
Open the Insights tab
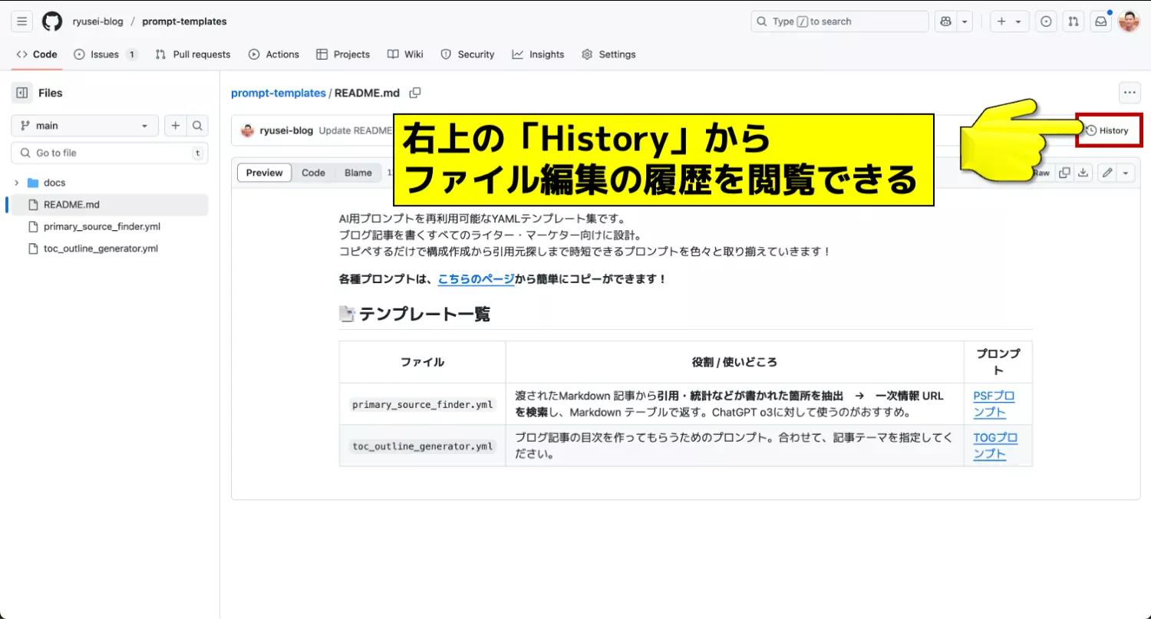pos(538,54)
